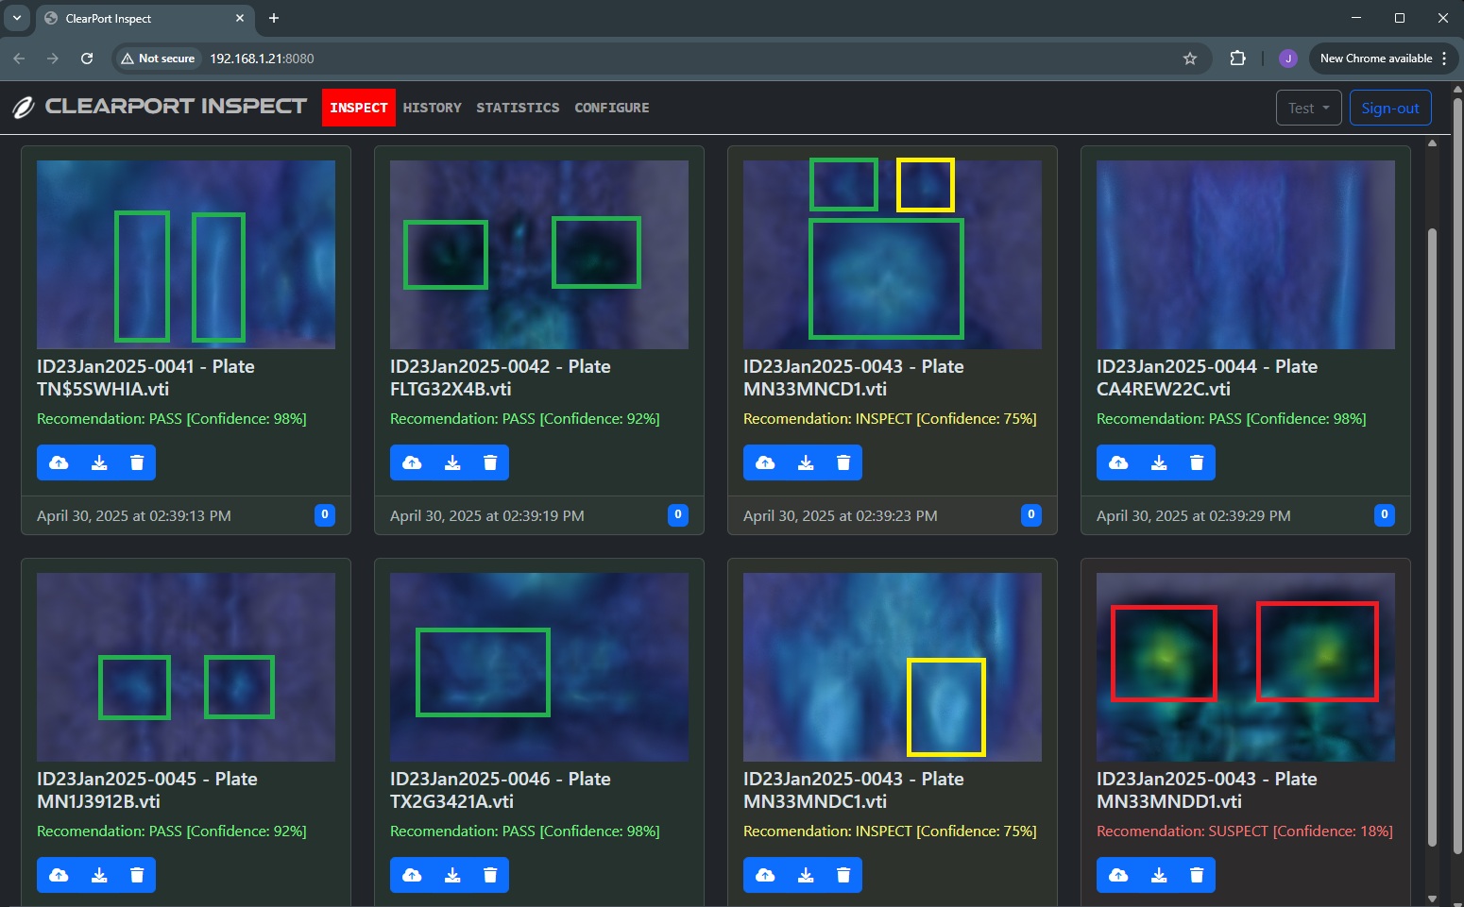Open the CA4REW22C.vti plate thumbnail
The image size is (1464, 907).
click(1246, 255)
